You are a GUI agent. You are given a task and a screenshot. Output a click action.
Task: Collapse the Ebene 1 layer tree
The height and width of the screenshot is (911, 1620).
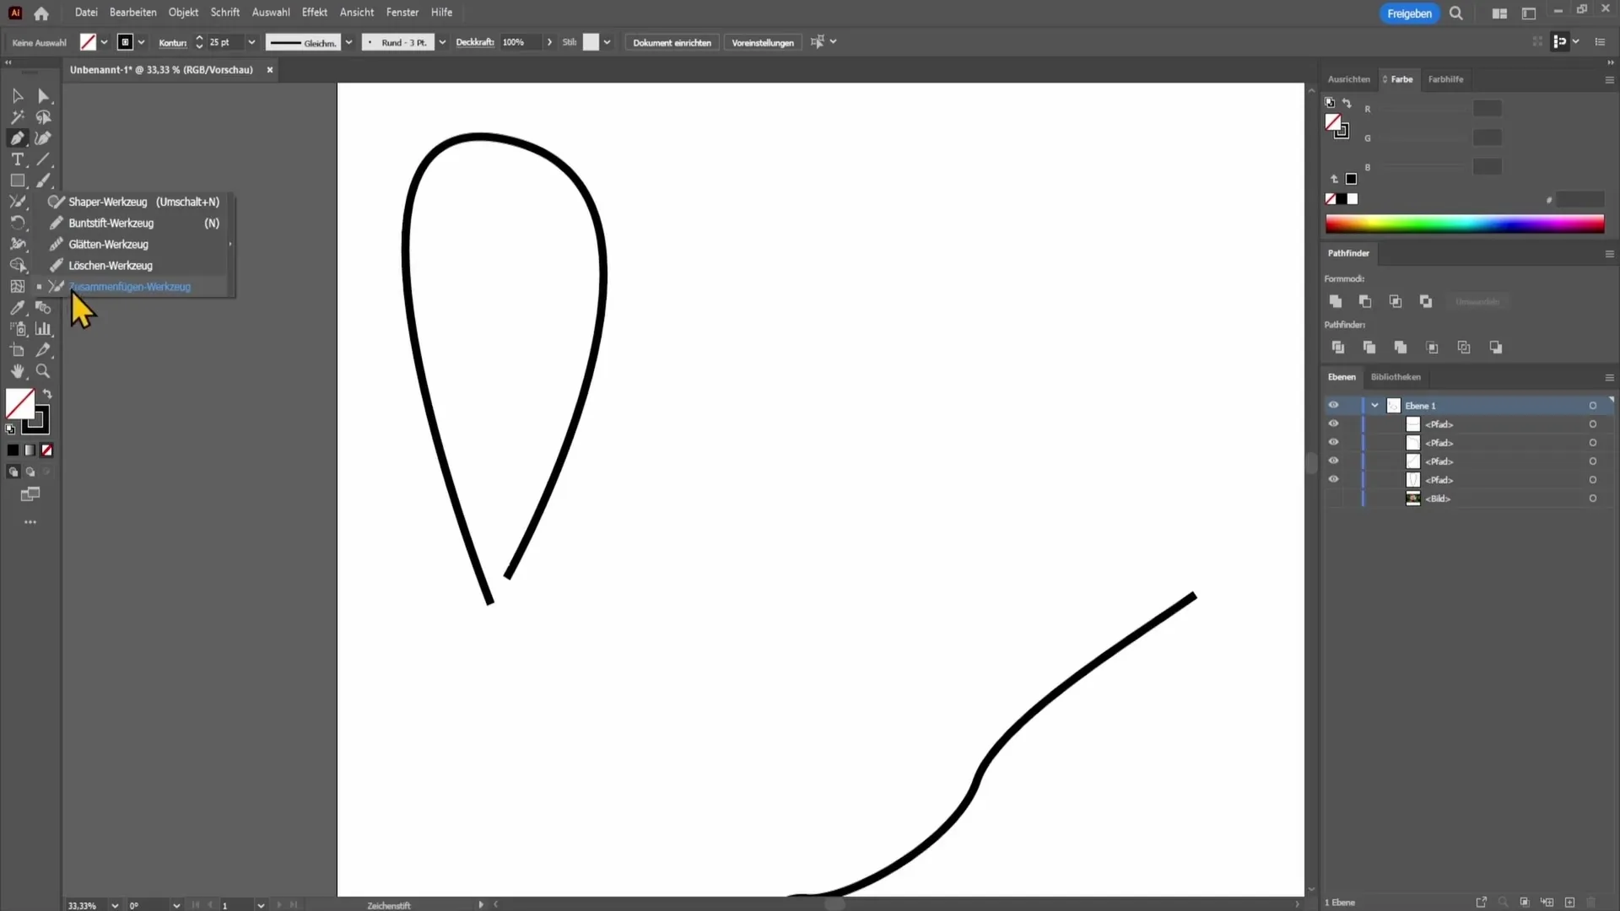pos(1374,406)
